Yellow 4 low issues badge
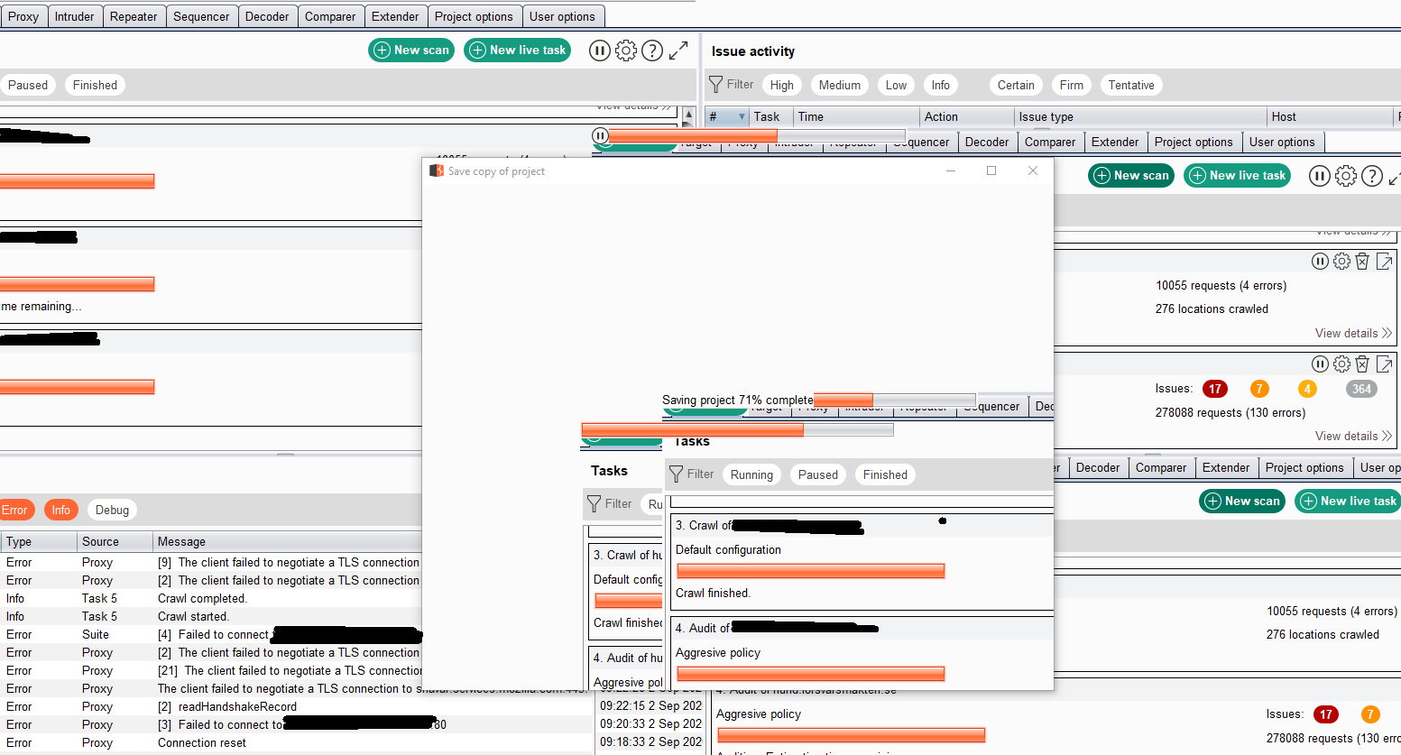Screen dimensions: 1401x755 pyautogui.click(x=1307, y=389)
